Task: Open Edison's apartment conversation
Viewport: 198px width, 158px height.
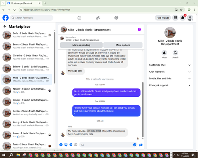Action: [x=27, y=68]
